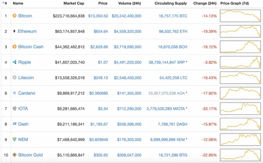This screenshot has height=163, width=263.
Task: Open the Bitcoin Gold coin page link
Action: (30, 155)
